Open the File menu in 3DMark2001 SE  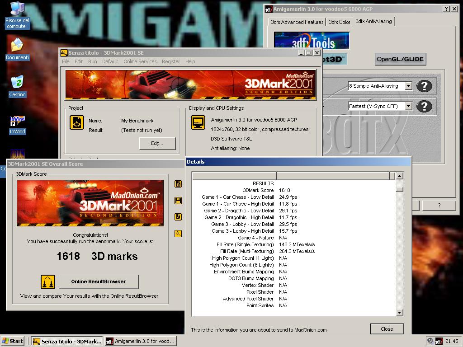[66, 61]
